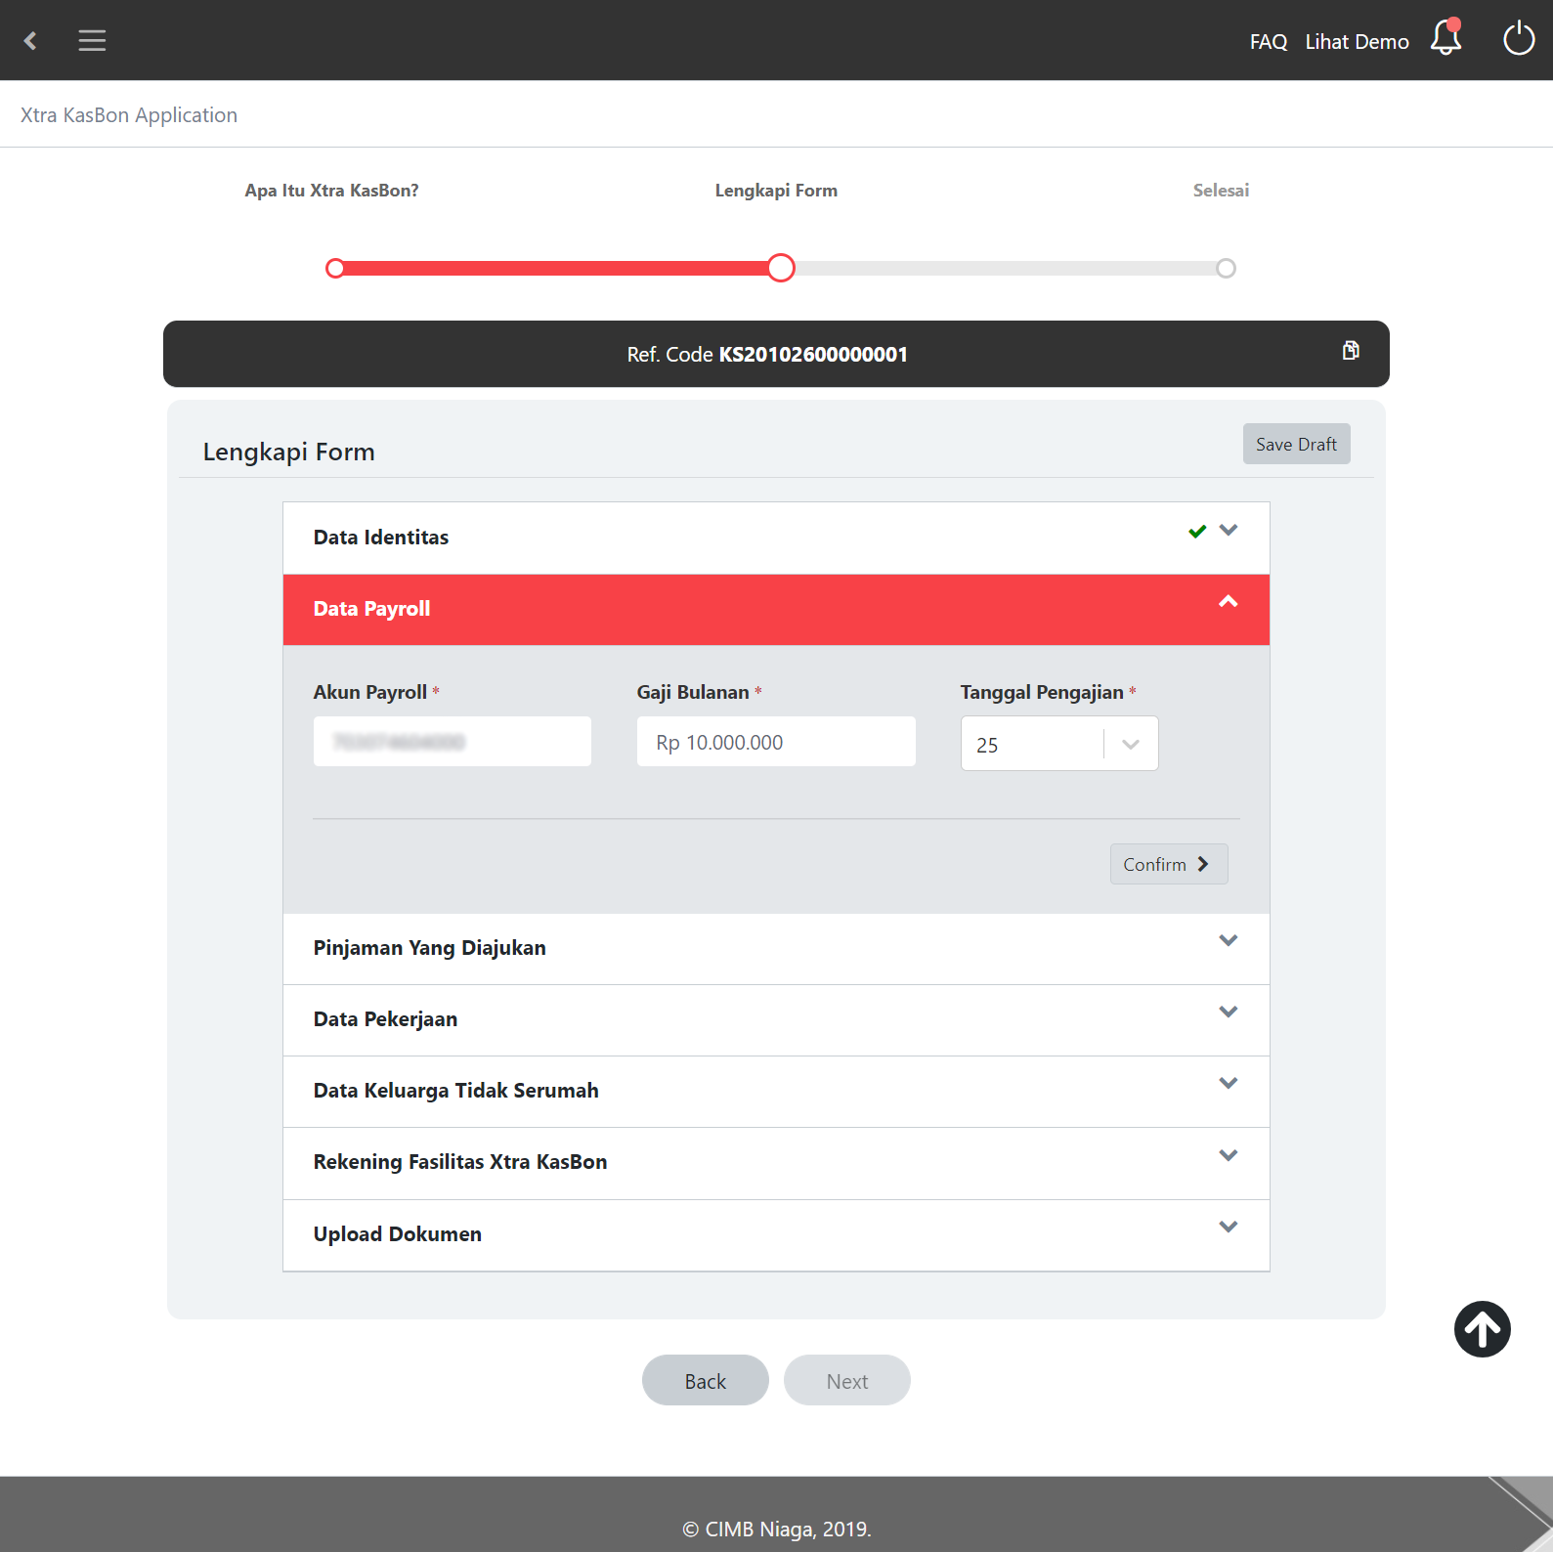
Task: Click the back arrow icon in header
Action: coord(30,40)
